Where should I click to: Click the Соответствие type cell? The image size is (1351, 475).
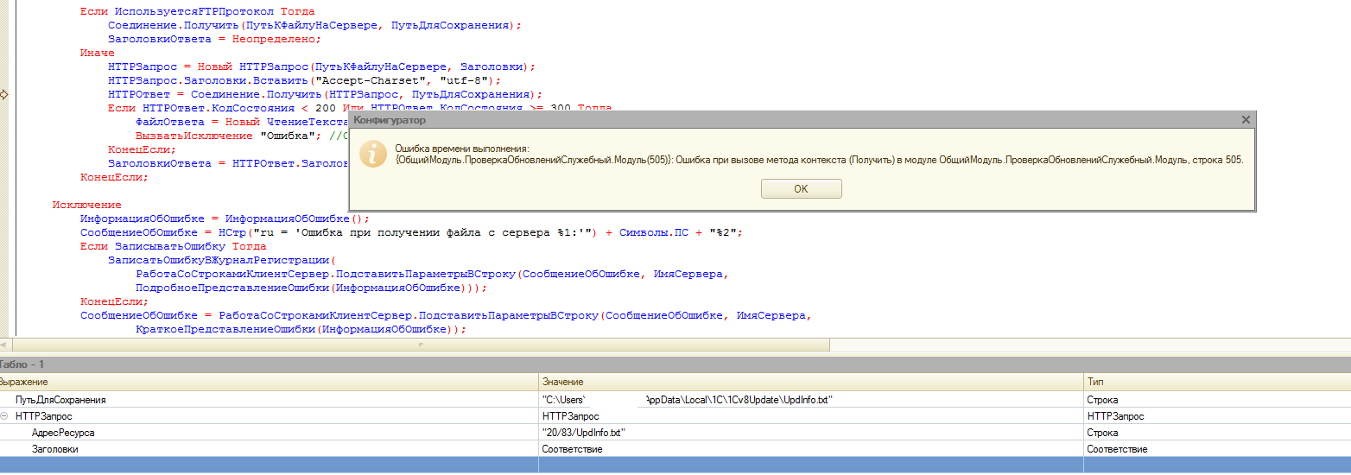pyautogui.click(x=1217, y=449)
